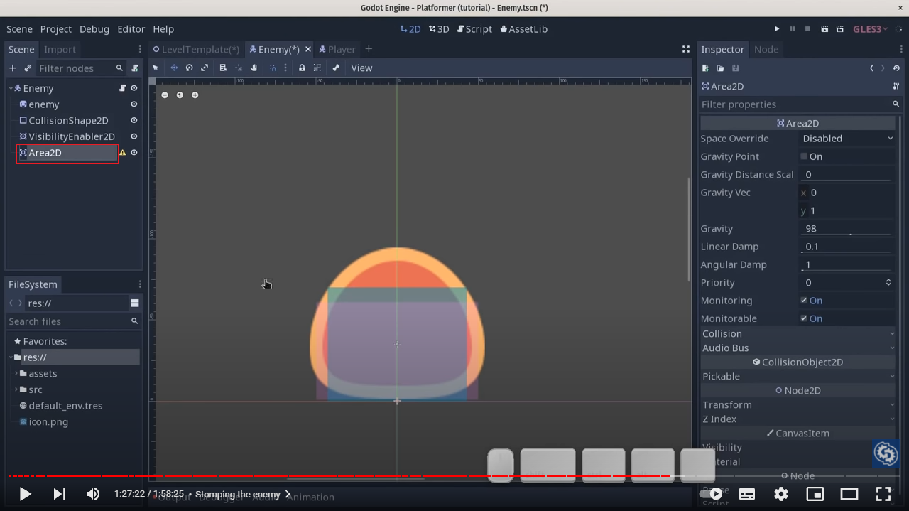Go back in Inspector history
Screen dimensions: 909x511
tap(871, 68)
